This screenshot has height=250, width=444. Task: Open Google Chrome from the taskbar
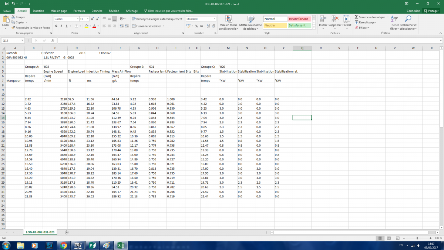tap(64, 245)
